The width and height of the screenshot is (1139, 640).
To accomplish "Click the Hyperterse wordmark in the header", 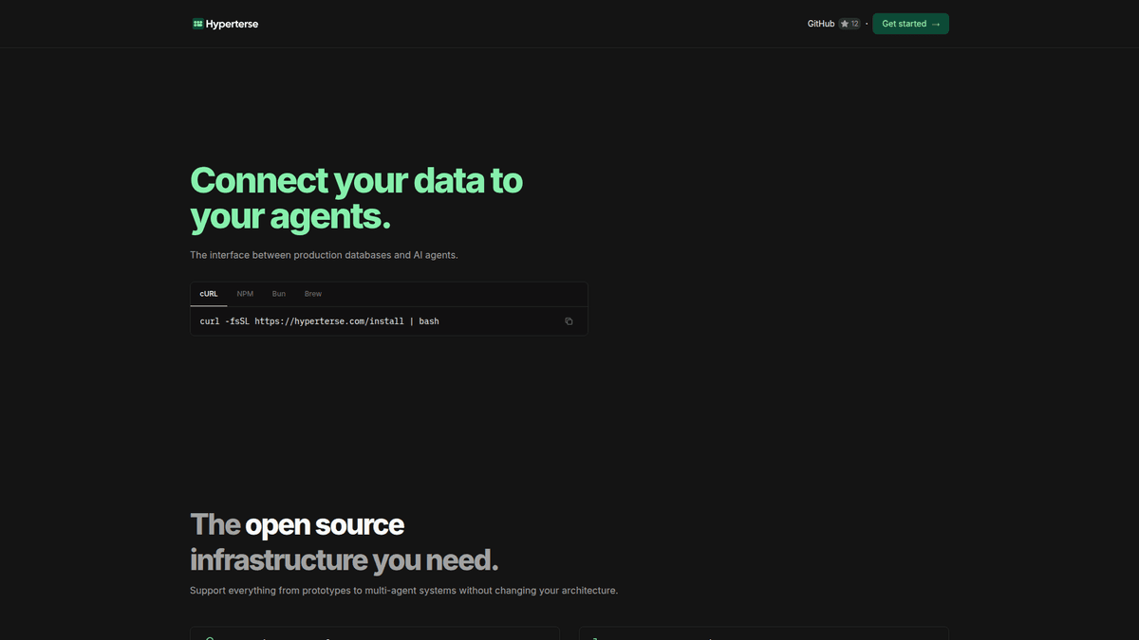I will (x=232, y=23).
